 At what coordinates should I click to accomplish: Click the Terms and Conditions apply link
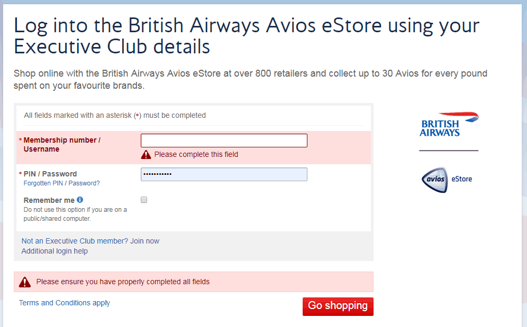click(64, 303)
